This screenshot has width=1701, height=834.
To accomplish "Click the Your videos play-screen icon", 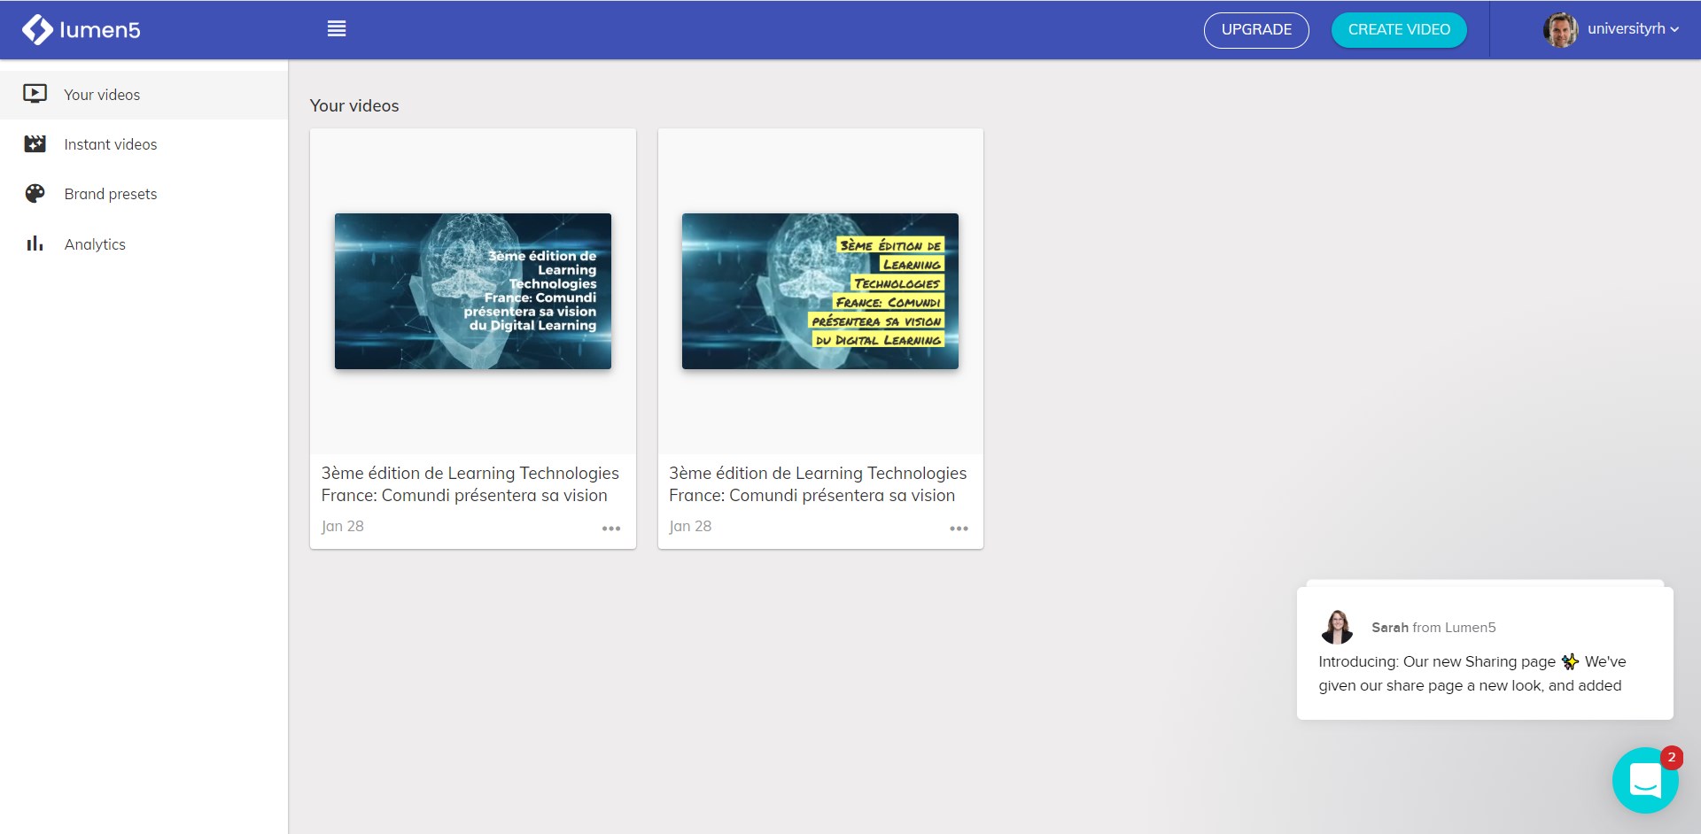I will [x=35, y=94].
